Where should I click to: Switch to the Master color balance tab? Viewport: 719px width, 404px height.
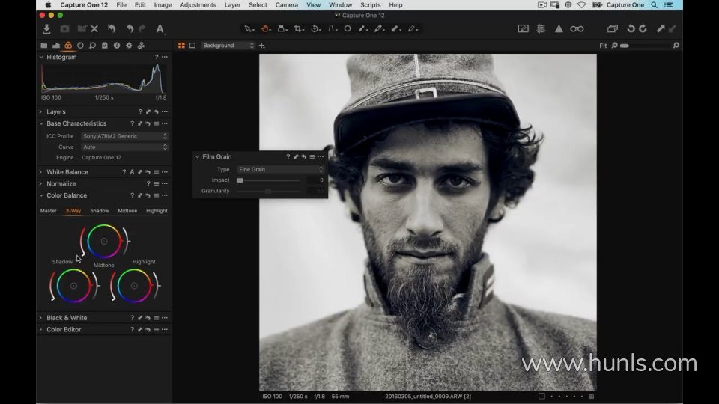48,211
